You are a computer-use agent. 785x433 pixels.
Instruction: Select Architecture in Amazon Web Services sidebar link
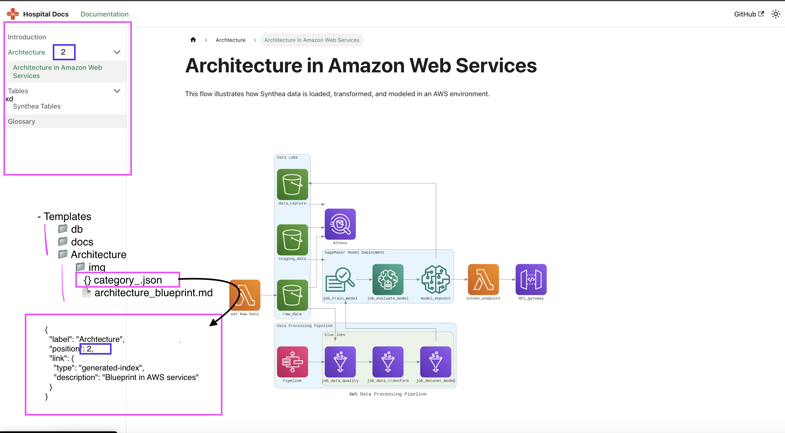[58, 71]
